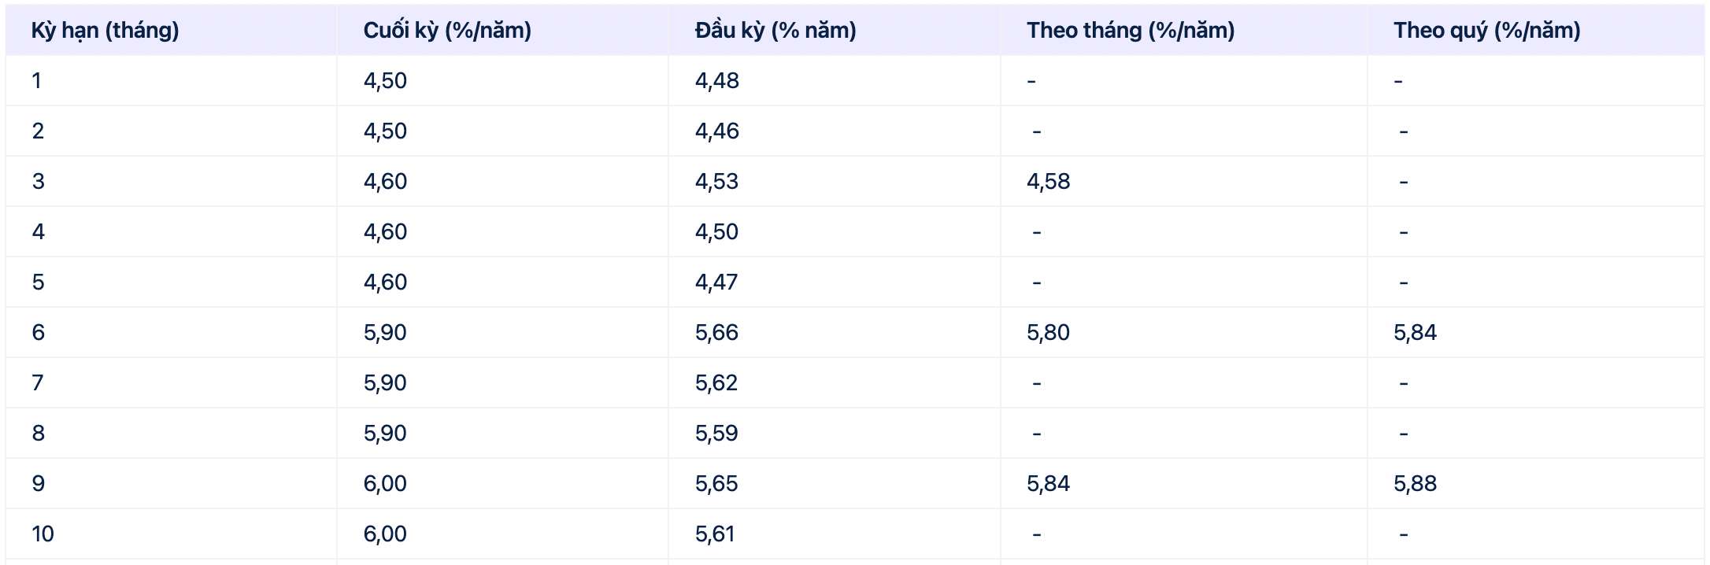Viewport: 1710px width, 565px height.
Task: Select the 4,53 rate in the 3-month row
Action: coord(716,182)
